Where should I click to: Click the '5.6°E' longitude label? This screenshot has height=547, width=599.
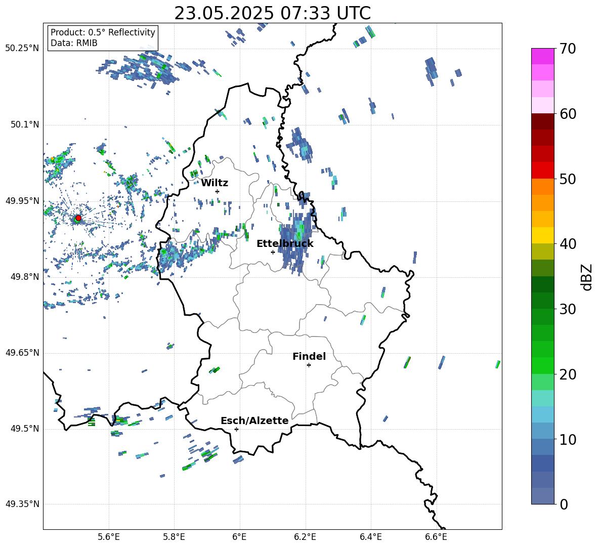coord(109,537)
